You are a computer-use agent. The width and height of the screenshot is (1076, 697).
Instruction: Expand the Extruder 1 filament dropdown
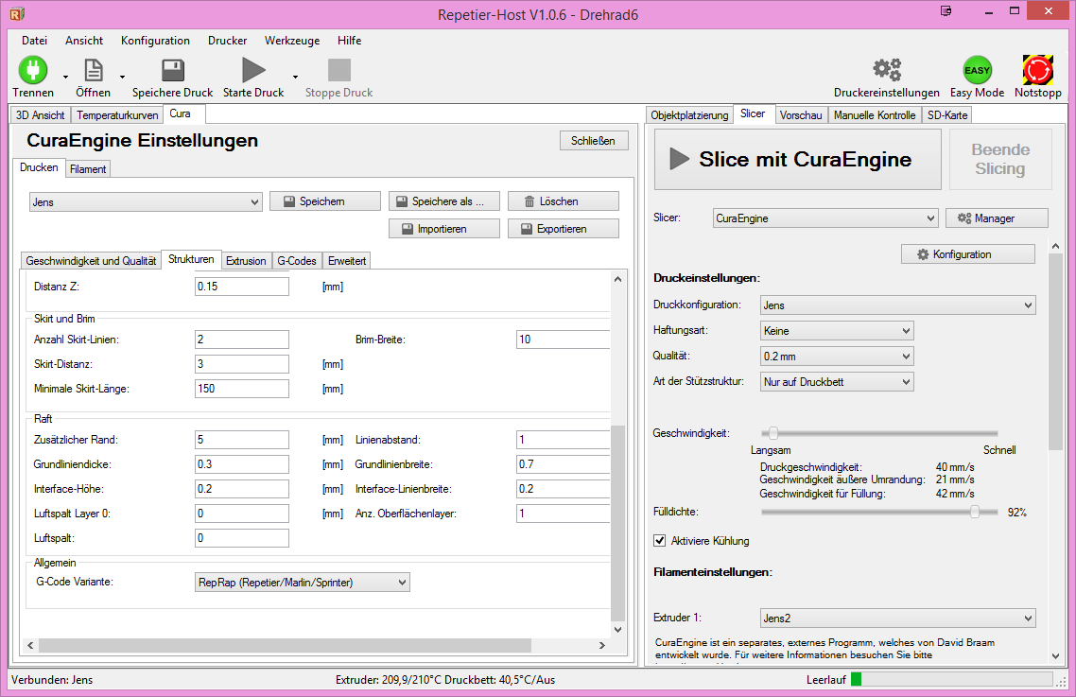(897, 619)
